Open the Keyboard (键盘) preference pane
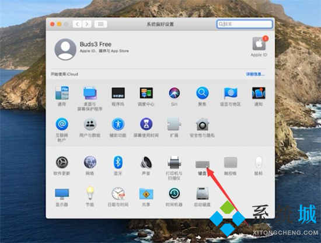Image resolution: width=321 pixels, height=243 pixels. (203, 164)
